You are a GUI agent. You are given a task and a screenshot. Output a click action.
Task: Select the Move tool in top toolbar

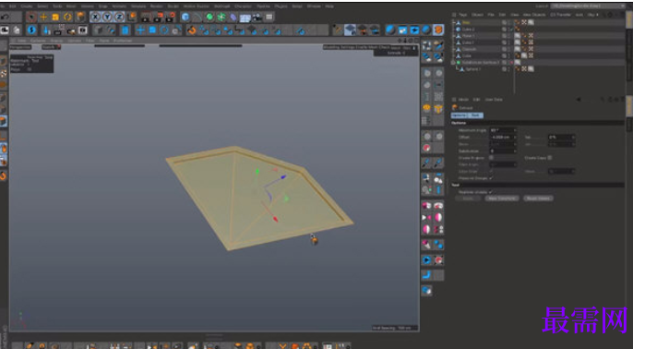click(x=43, y=17)
